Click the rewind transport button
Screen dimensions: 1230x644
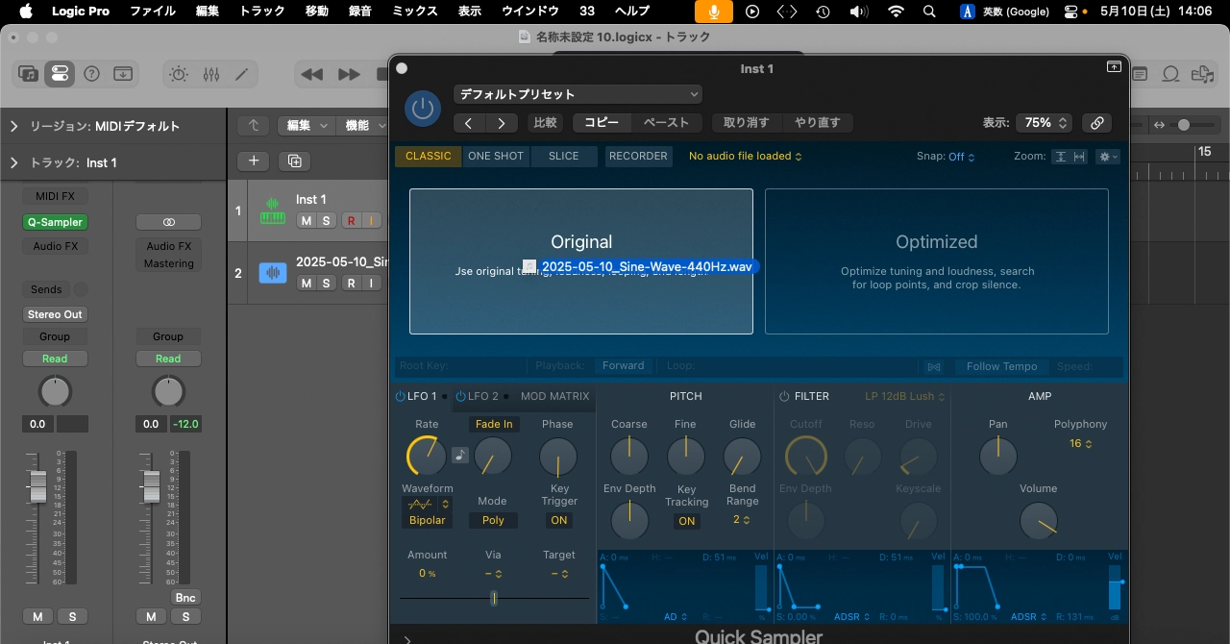[311, 74]
